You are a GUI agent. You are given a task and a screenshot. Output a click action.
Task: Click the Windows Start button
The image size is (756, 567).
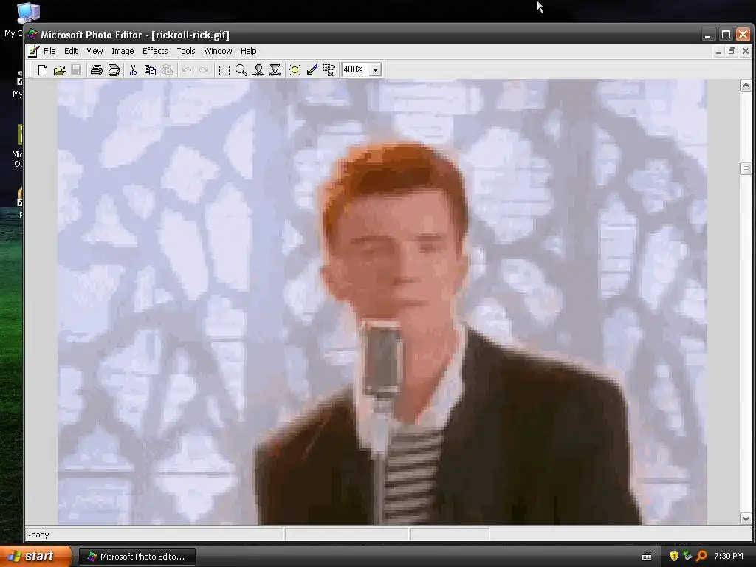point(35,557)
